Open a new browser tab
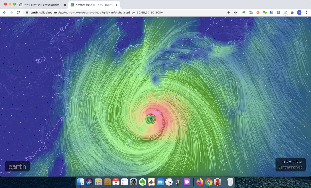 tap(125, 5)
